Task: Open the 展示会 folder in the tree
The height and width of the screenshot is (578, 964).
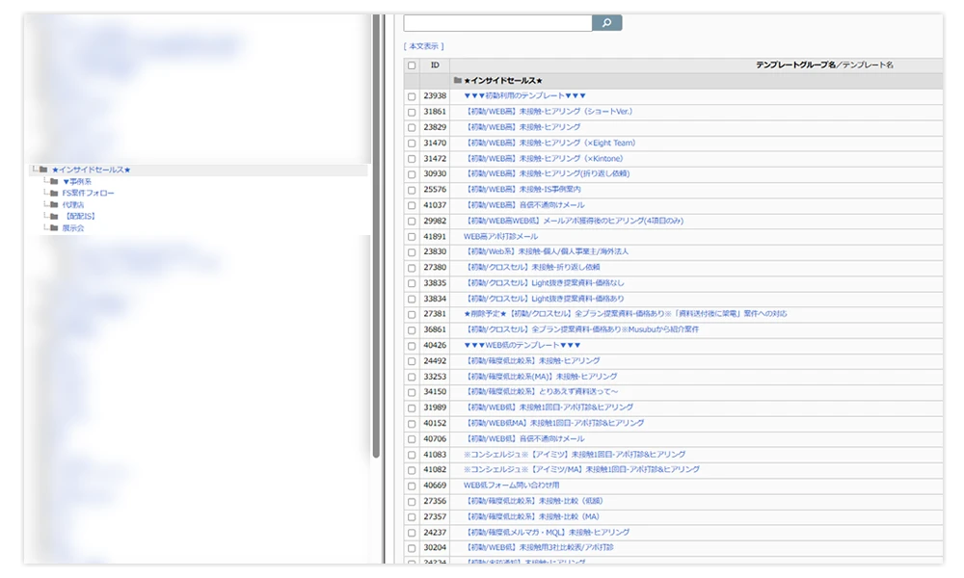Action: pos(73,227)
